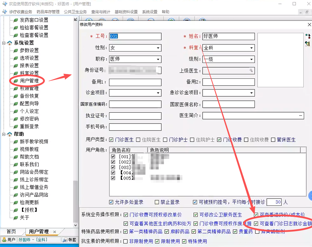This screenshot has width=312, height=247.
Task: Collapse the 系统设置 tree node
Action: coord(4,43)
